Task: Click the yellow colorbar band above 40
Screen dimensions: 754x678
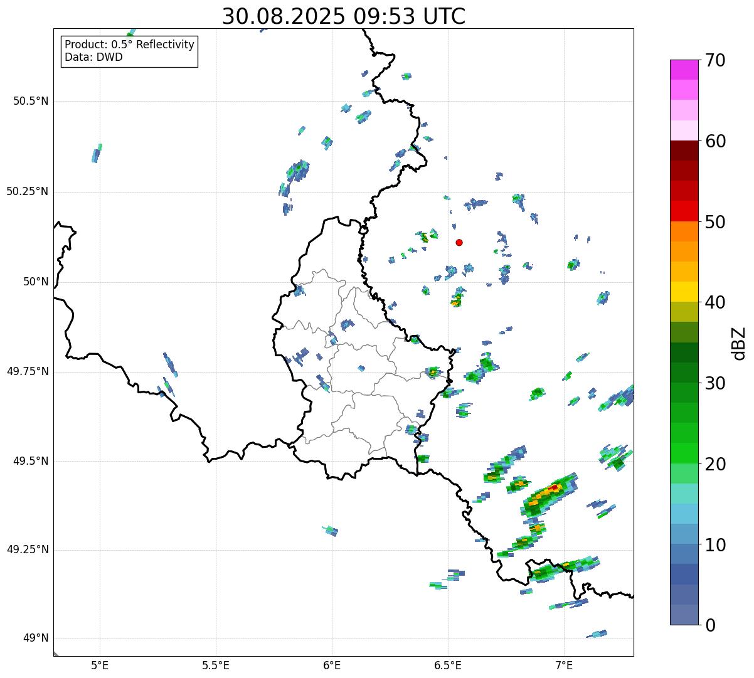Action: [x=688, y=292]
